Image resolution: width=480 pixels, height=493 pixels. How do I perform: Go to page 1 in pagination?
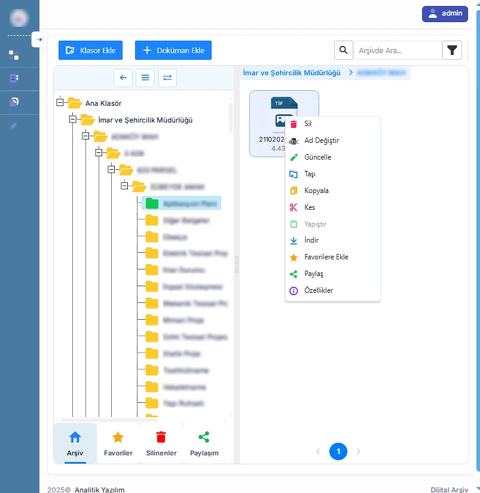338,452
